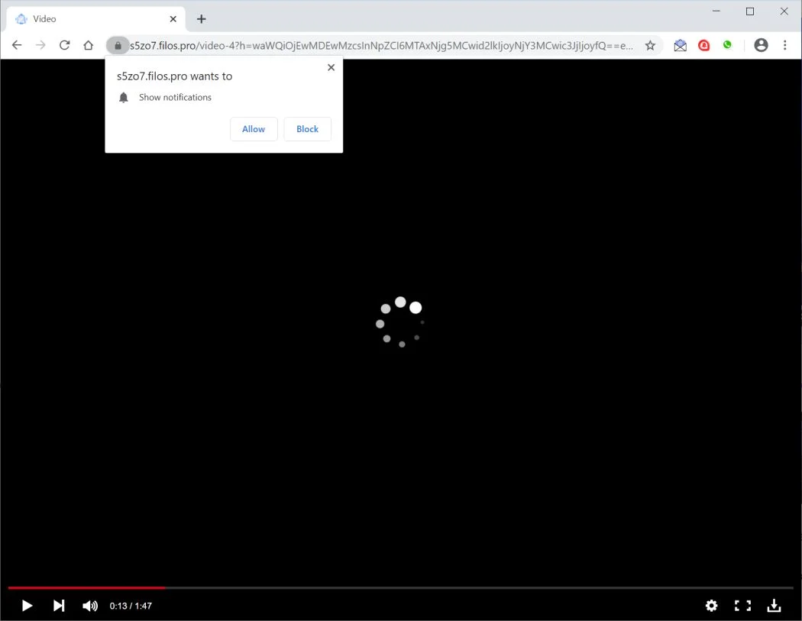Maximize the browser window
Image resolution: width=802 pixels, height=621 pixels.
(750, 11)
